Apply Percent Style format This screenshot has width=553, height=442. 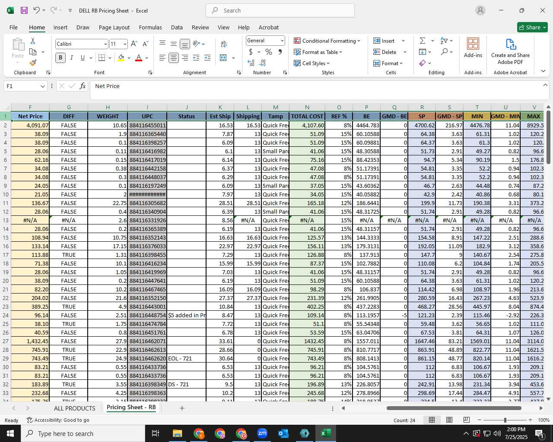[269, 52]
